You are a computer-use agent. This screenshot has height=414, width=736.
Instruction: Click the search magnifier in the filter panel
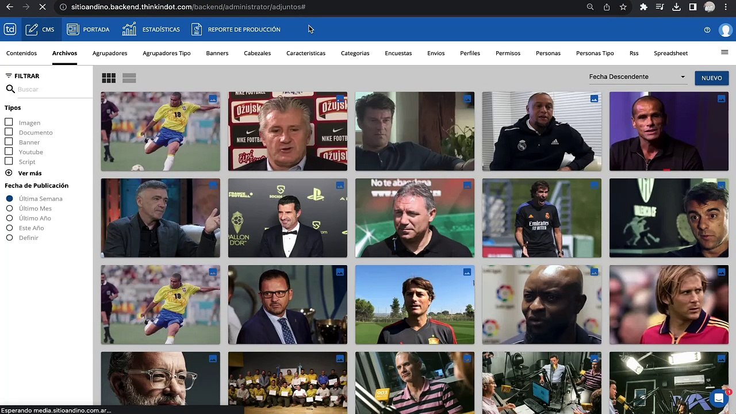pos(10,89)
